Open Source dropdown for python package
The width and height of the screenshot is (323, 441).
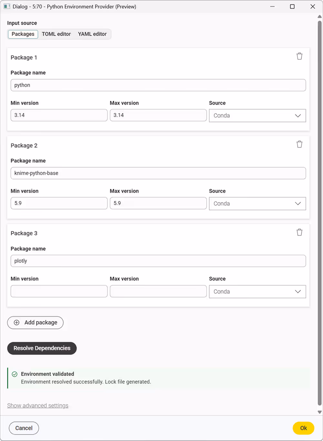pos(257,116)
